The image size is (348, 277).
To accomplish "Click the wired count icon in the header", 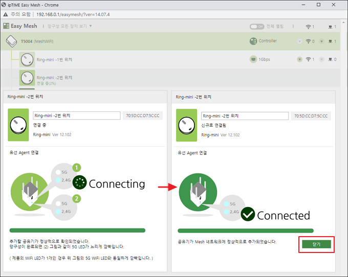I will [330, 27].
